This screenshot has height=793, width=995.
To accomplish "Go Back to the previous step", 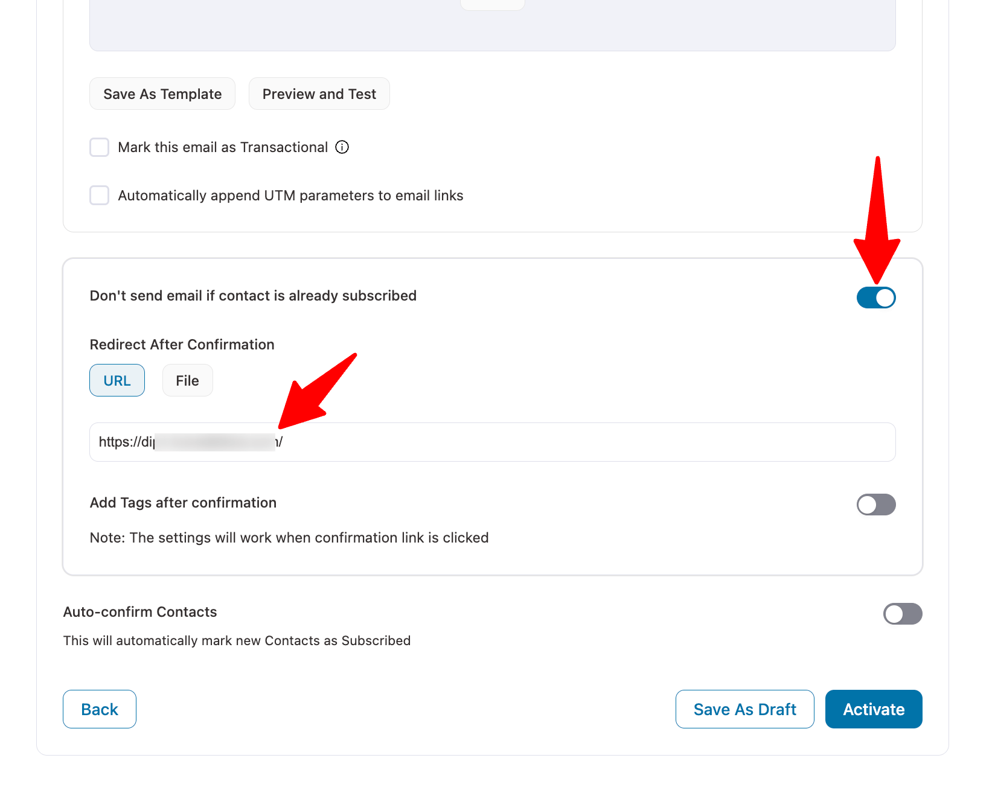I will click(100, 709).
